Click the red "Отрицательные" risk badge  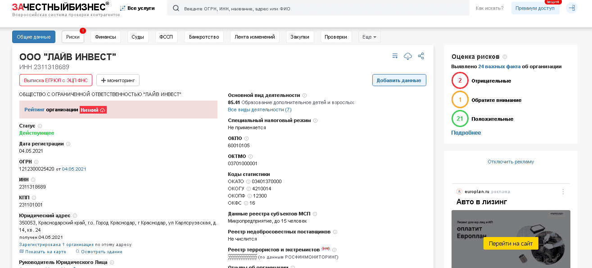click(460, 81)
